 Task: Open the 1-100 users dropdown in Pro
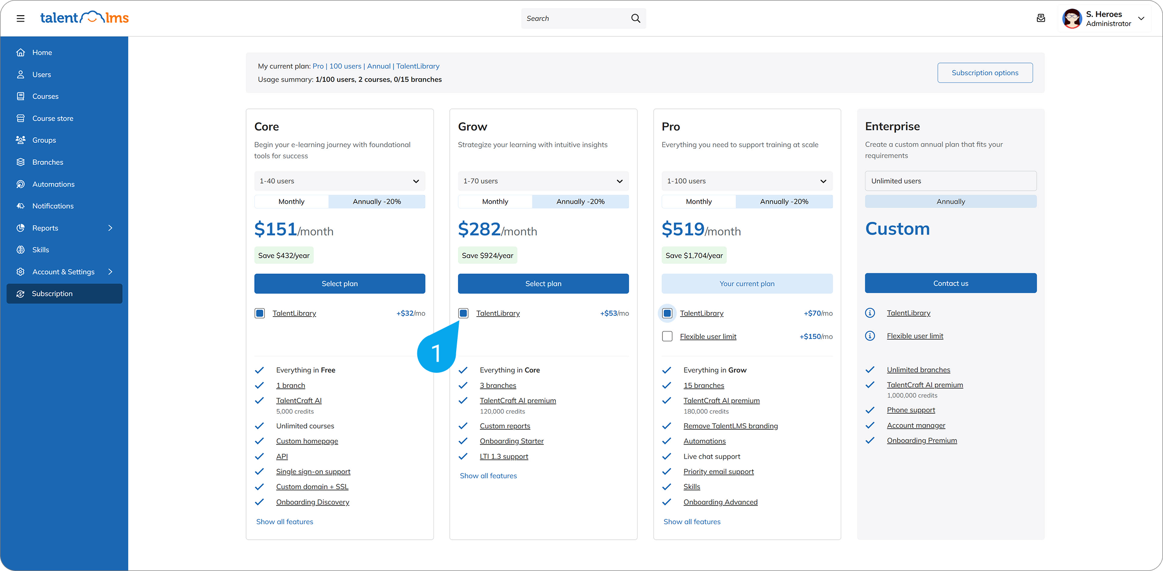(747, 181)
